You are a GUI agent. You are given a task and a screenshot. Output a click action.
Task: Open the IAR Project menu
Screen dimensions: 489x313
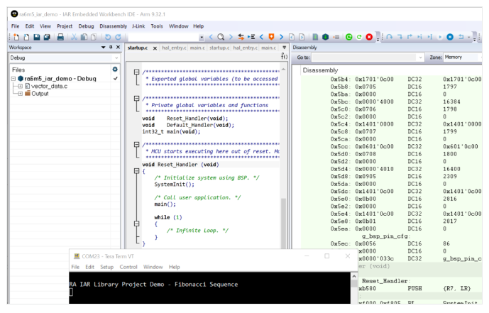(x=65, y=26)
